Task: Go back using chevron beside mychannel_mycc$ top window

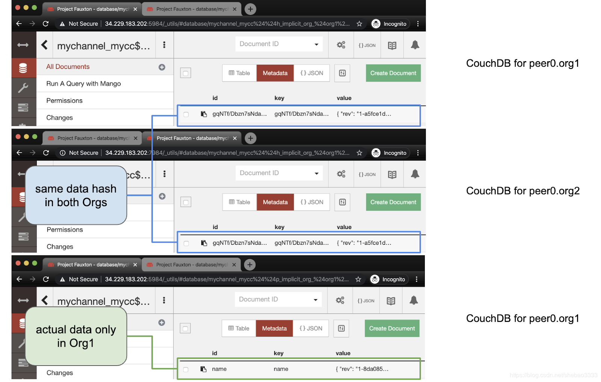Action: [44, 45]
